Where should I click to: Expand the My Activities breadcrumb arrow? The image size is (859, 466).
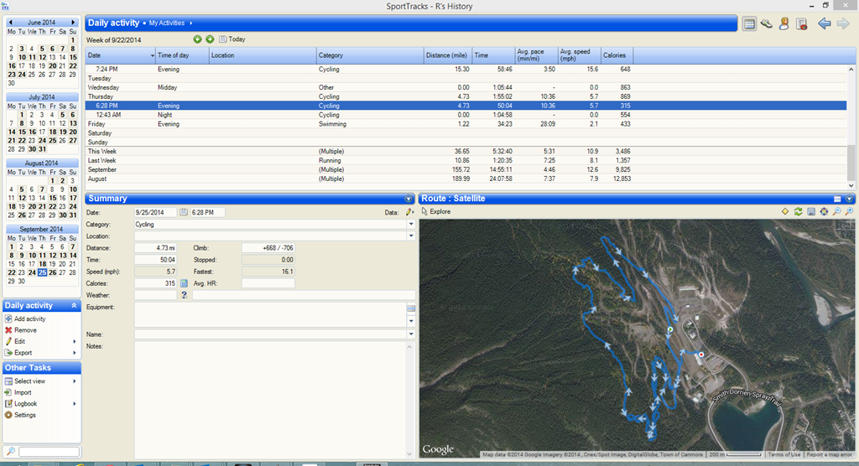190,23
